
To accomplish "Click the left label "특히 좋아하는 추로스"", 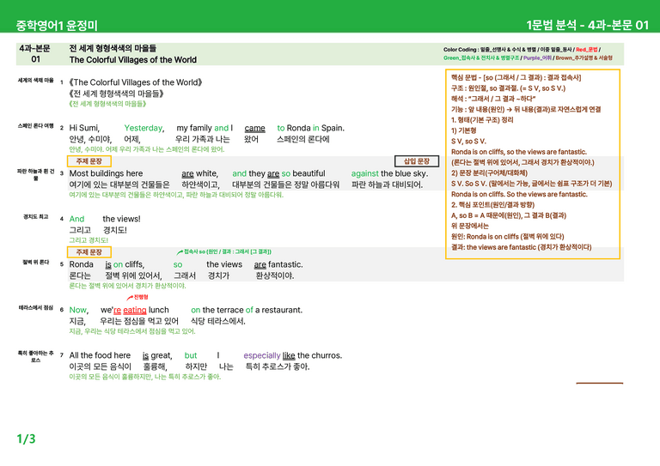I will coord(35,357).
